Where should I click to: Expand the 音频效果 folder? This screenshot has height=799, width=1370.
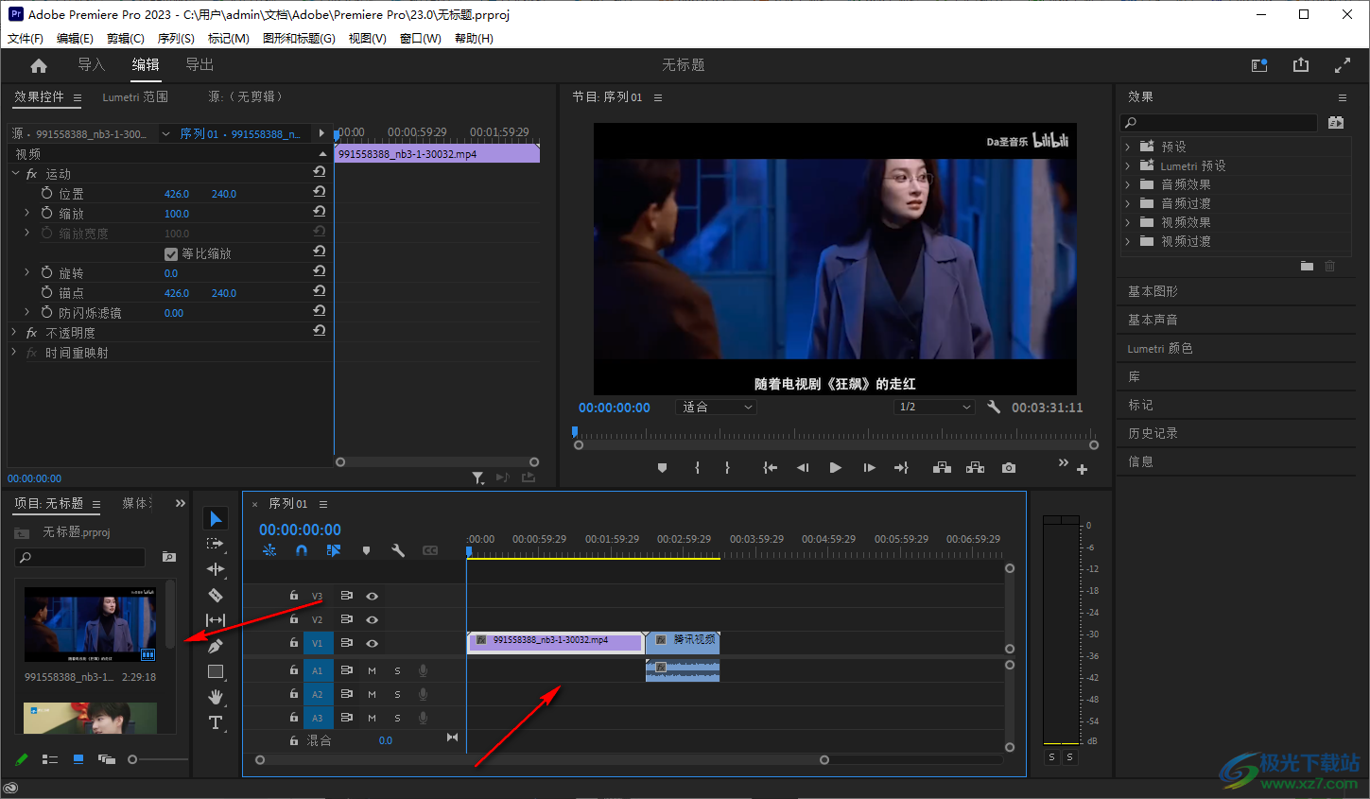(x=1128, y=184)
